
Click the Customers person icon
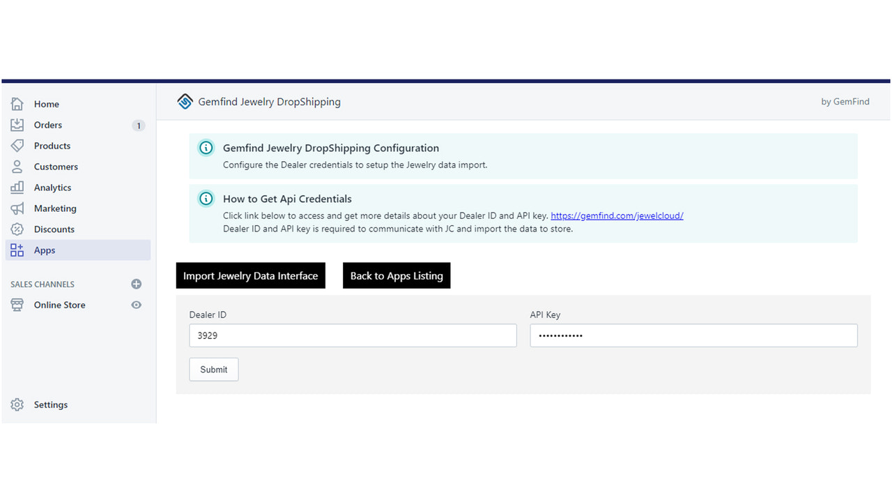tap(17, 167)
